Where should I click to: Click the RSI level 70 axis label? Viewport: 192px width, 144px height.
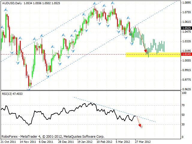[x=183, y=106]
